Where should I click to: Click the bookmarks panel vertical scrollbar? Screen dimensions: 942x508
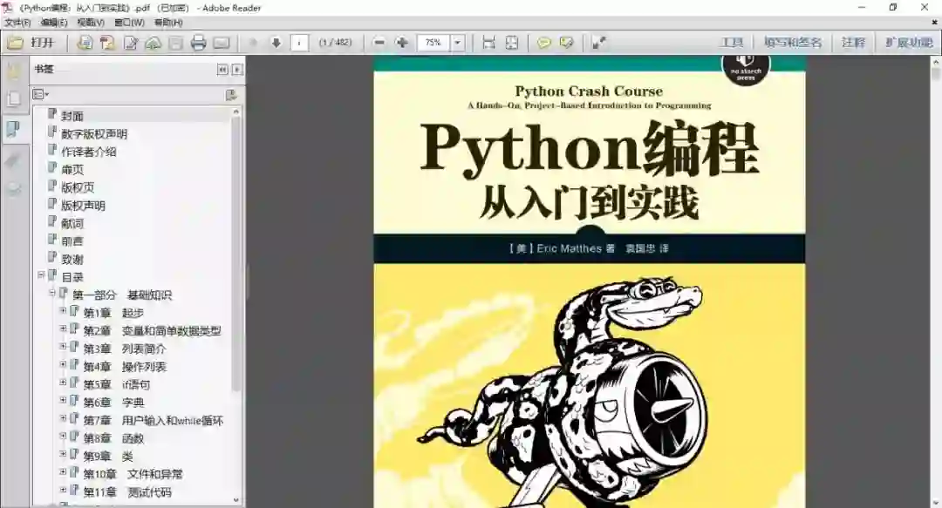(236, 254)
